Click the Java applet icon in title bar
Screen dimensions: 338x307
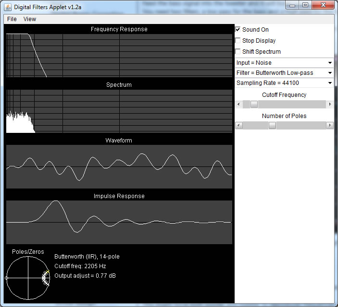[8, 6]
